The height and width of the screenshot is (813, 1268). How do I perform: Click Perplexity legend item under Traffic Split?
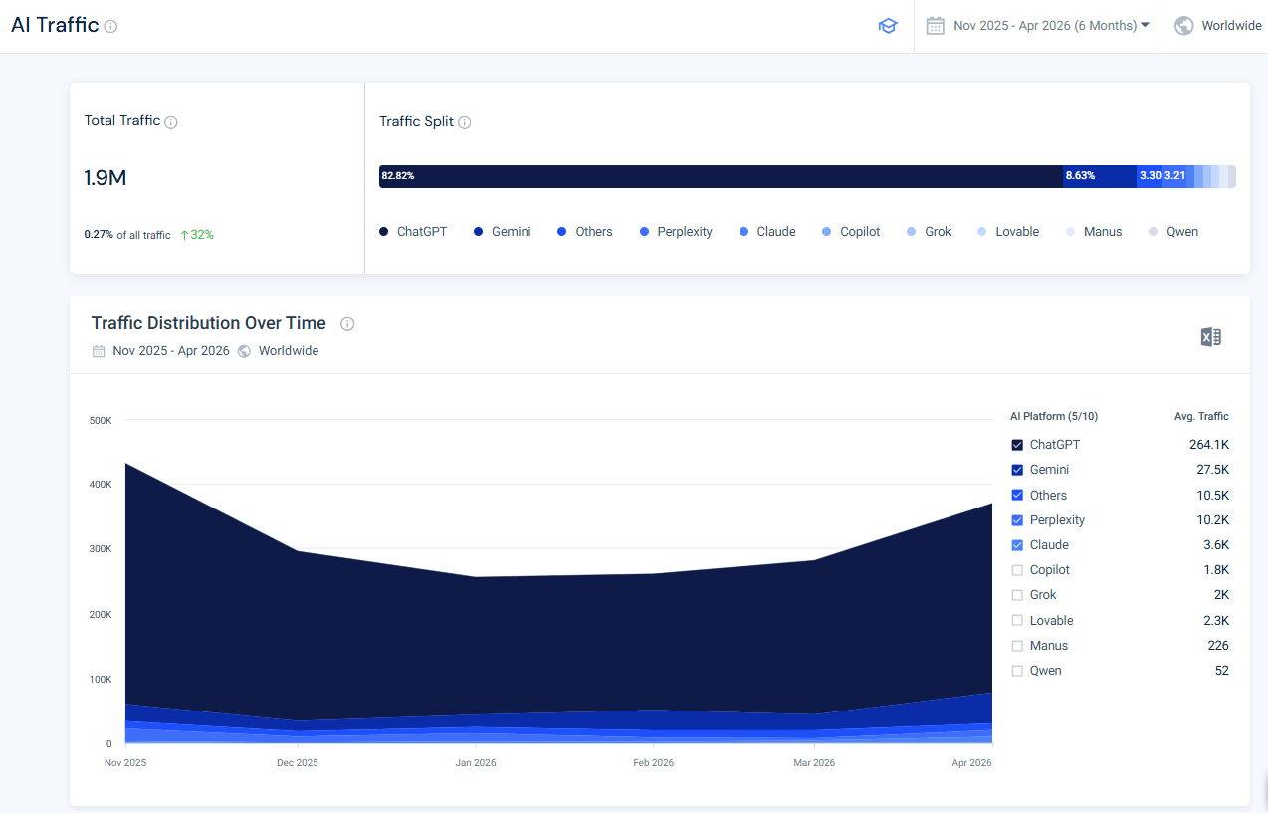coord(676,232)
